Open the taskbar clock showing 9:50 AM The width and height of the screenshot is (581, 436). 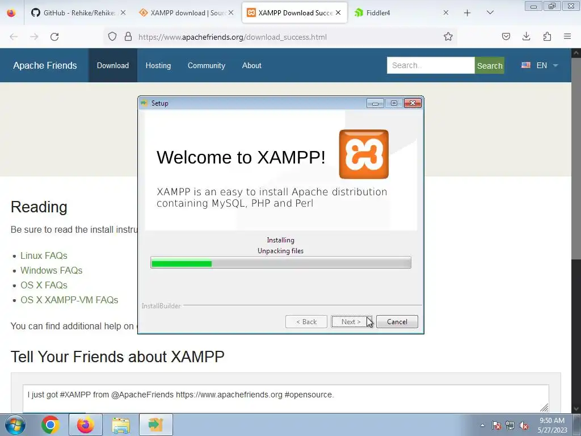point(552,425)
